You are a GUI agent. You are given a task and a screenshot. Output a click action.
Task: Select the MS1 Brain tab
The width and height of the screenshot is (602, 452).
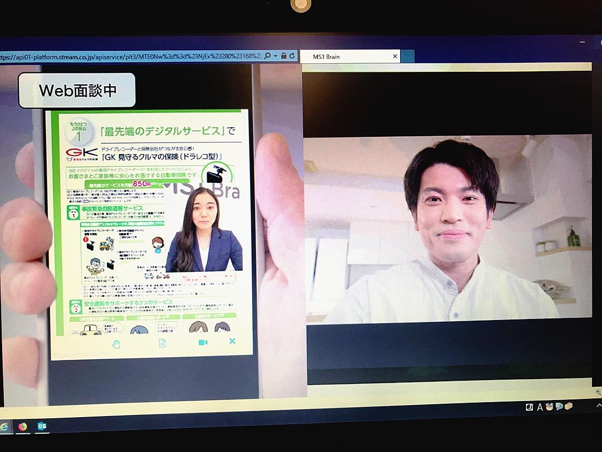pos(343,56)
